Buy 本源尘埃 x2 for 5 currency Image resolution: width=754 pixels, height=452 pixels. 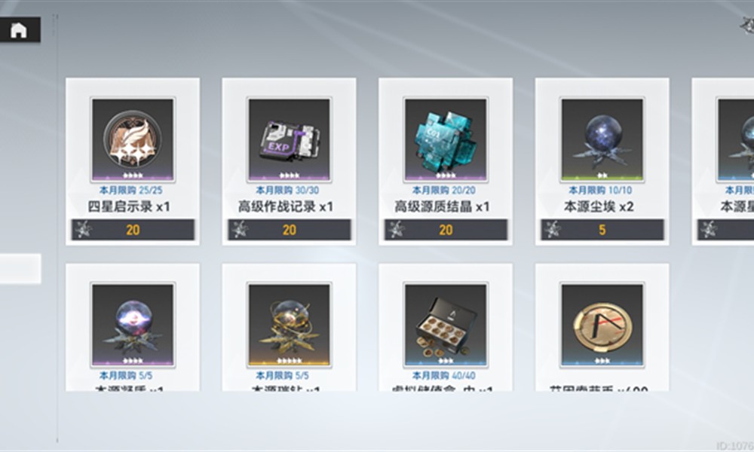click(602, 230)
